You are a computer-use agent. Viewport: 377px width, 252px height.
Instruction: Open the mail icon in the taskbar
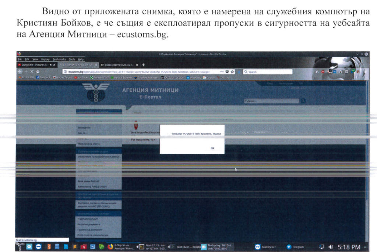[x=29, y=247]
